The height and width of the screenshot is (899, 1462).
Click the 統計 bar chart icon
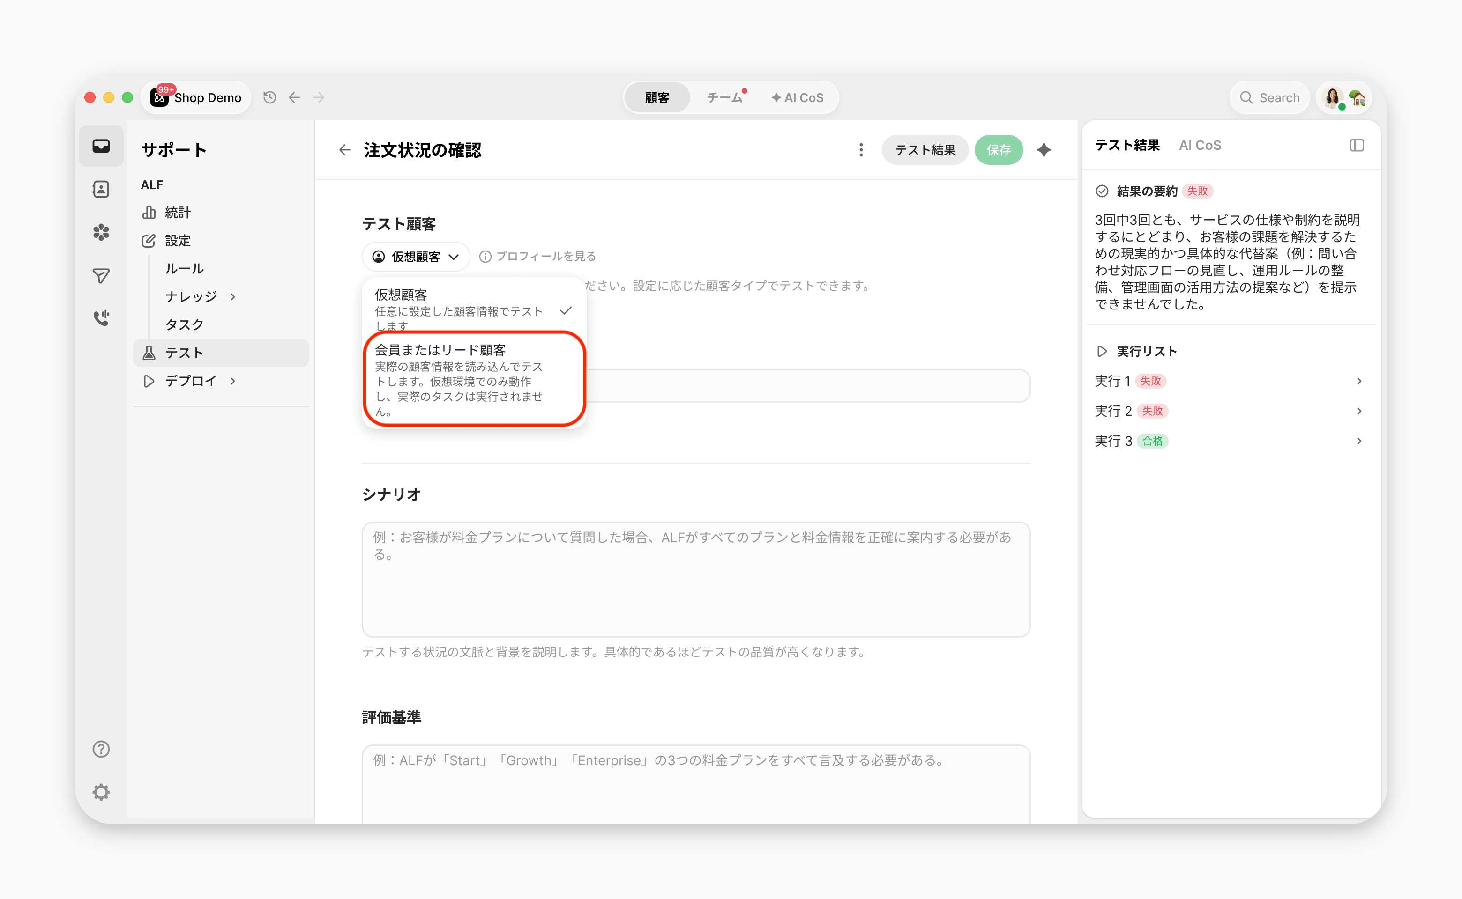pyautogui.click(x=149, y=212)
